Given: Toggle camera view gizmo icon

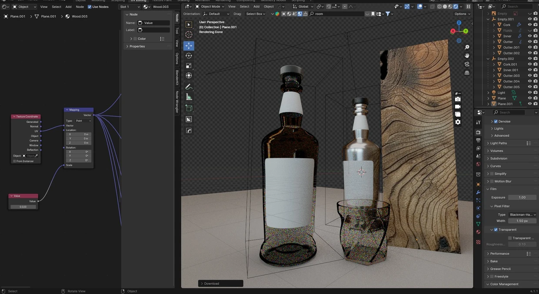Looking at the screenshot, I should coord(467,64).
